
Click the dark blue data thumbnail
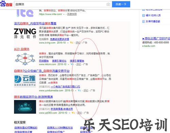tap(25, 107)
